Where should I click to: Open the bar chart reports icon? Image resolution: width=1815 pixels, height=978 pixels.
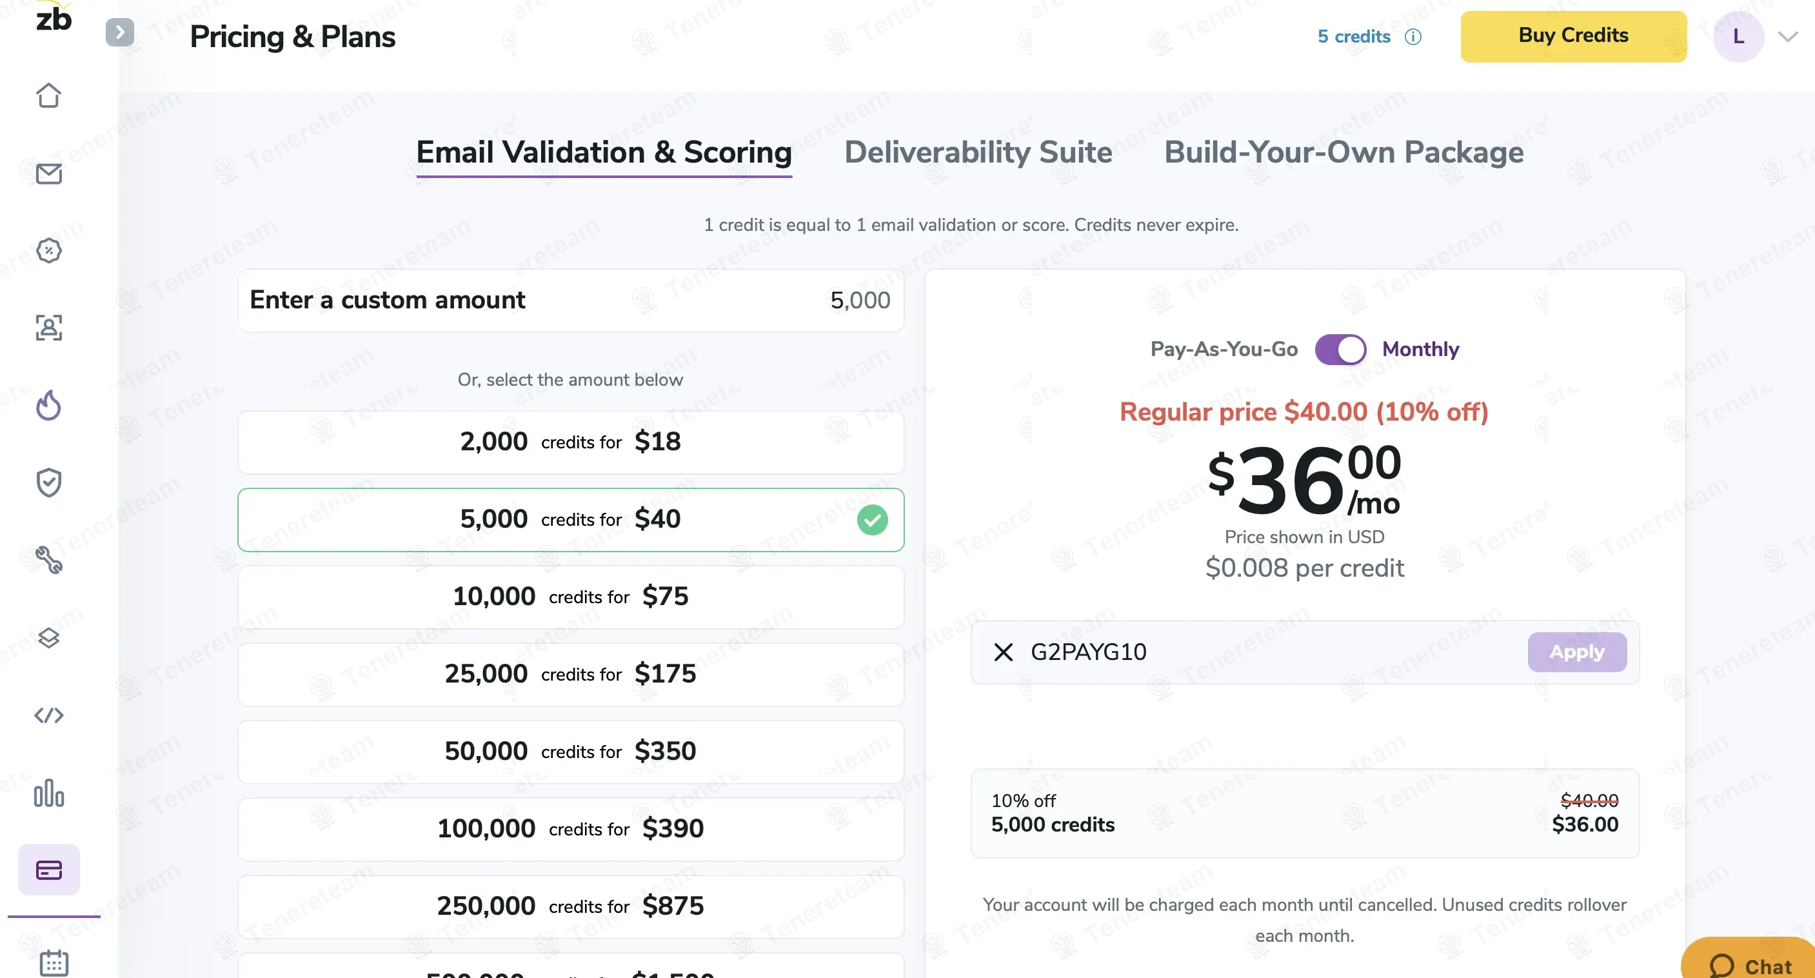(x=48, y=793)
